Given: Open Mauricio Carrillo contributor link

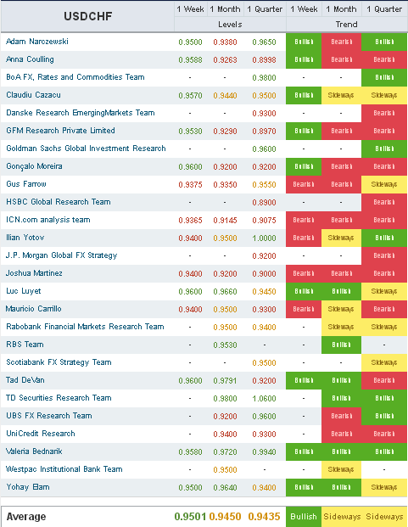Looking at the screenshot, I should (34, 309).
